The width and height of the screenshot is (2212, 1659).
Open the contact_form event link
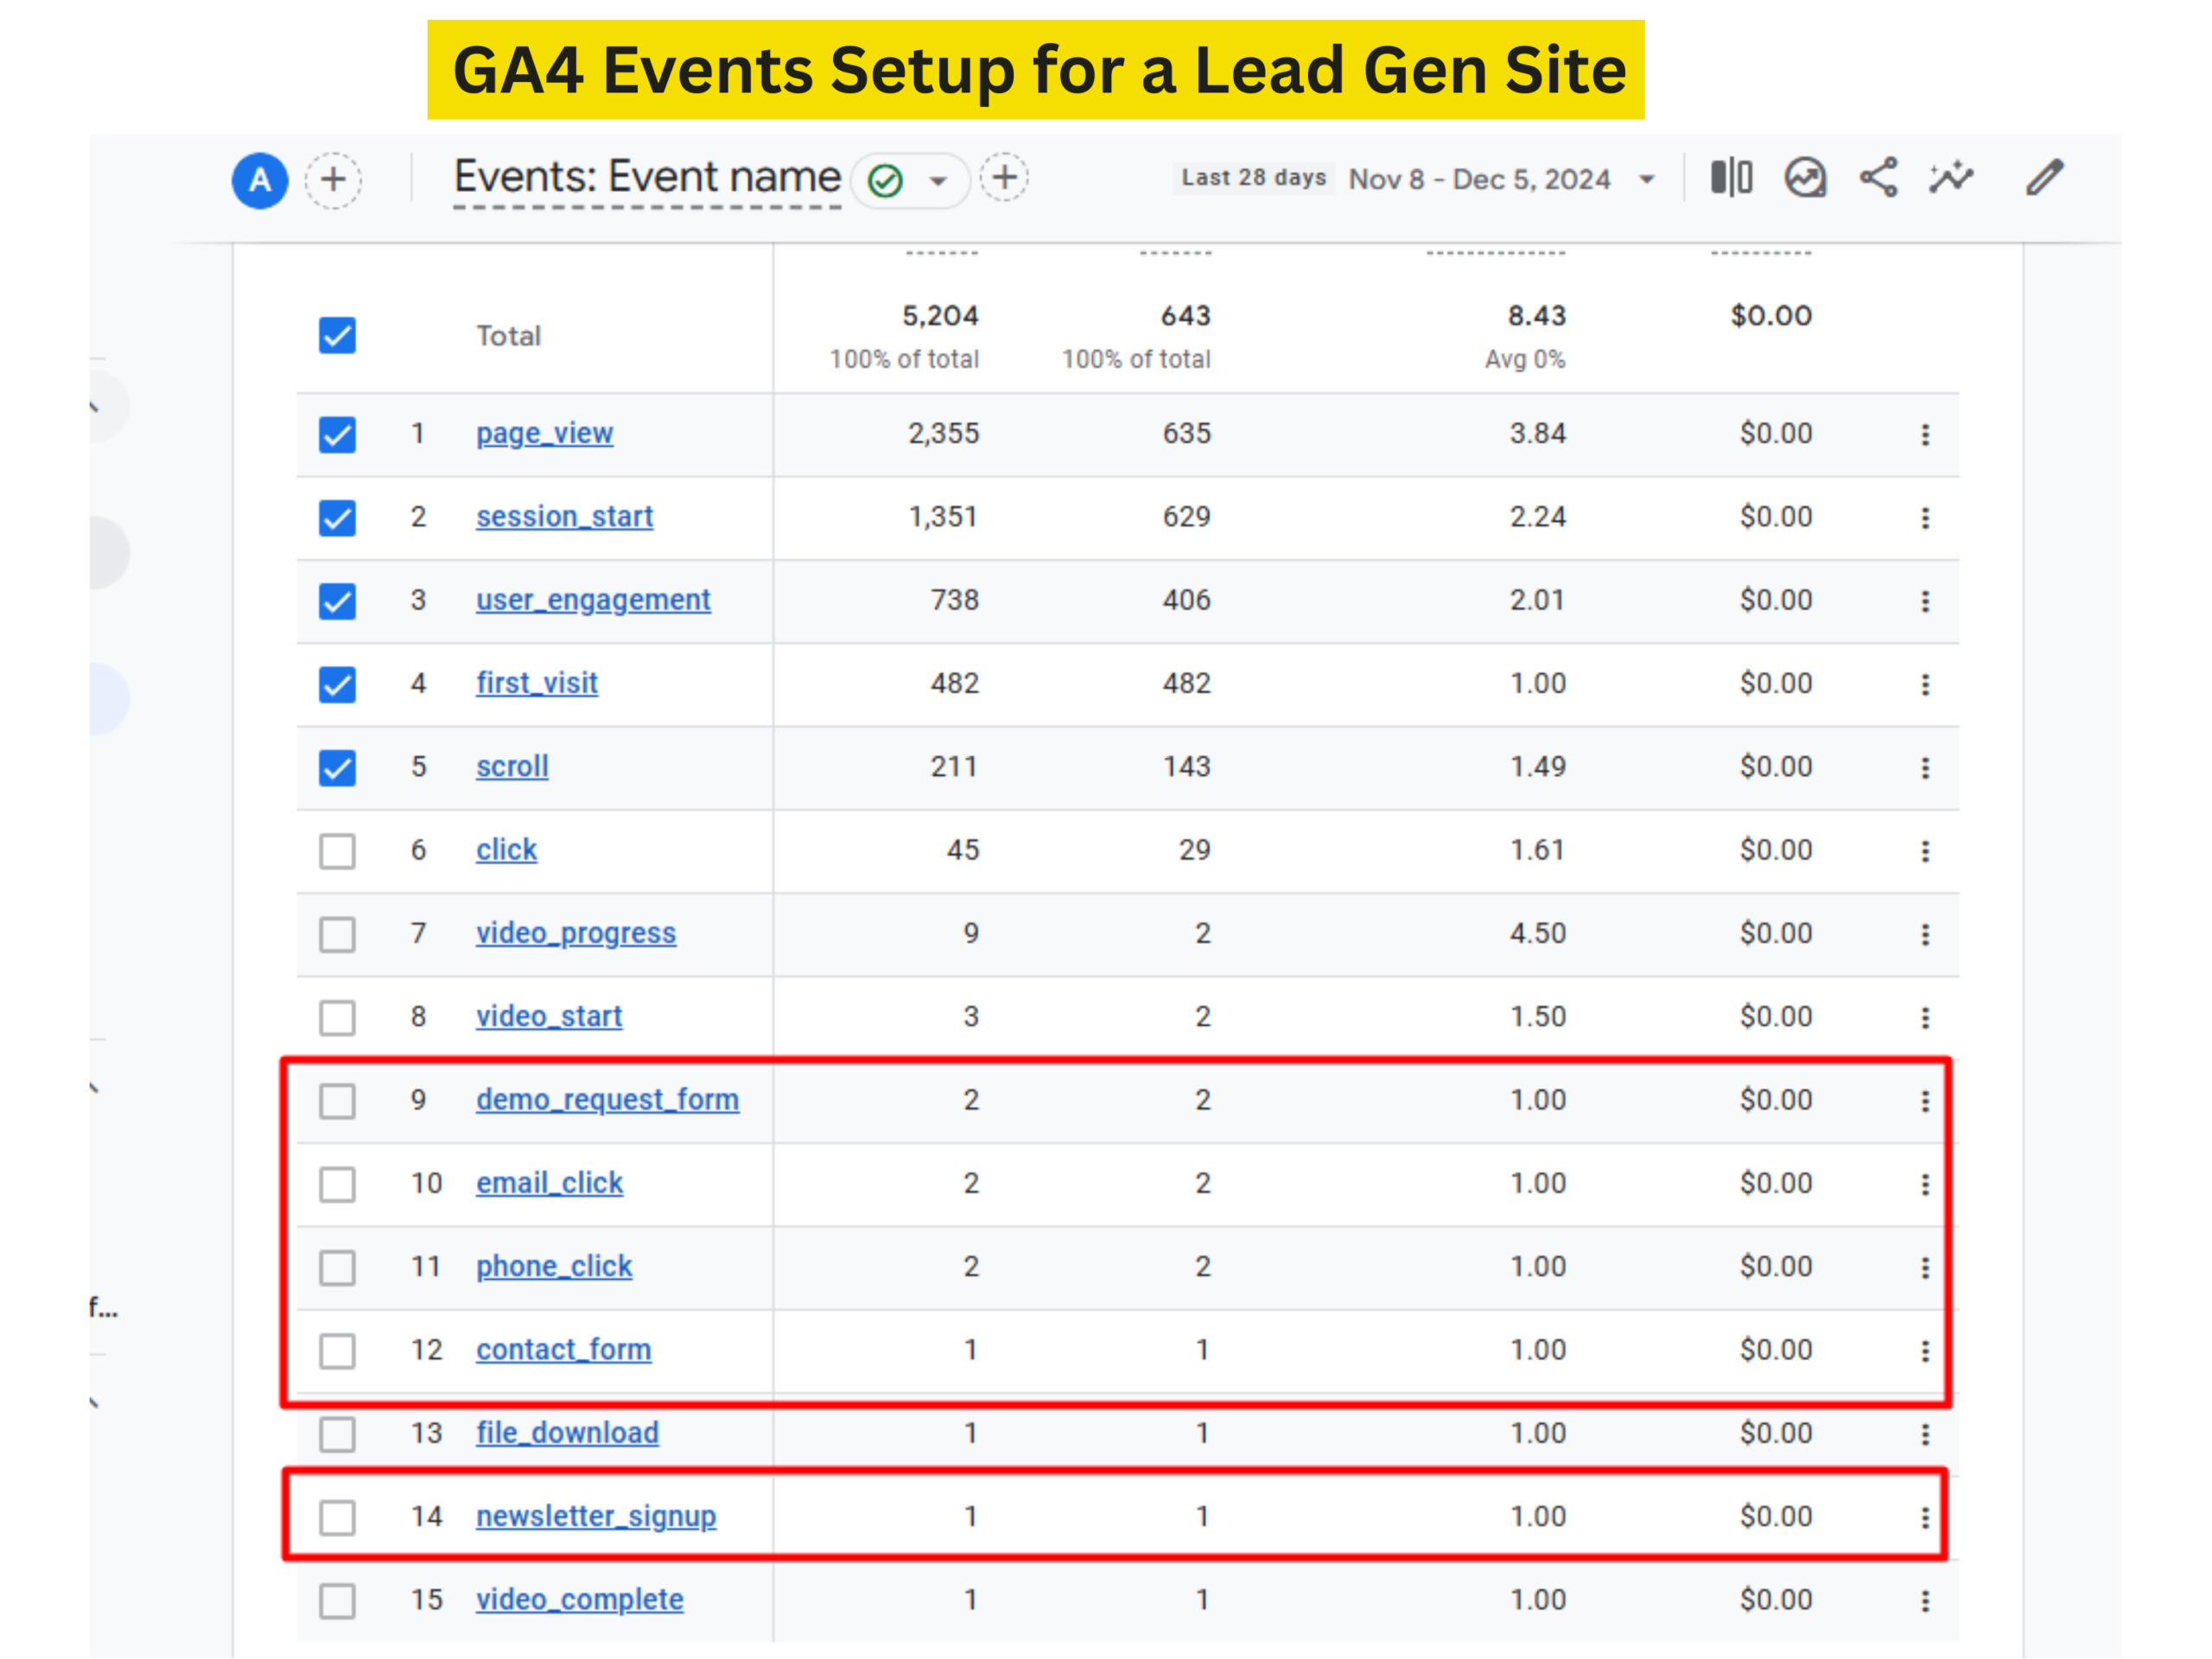coord(563,1349)
